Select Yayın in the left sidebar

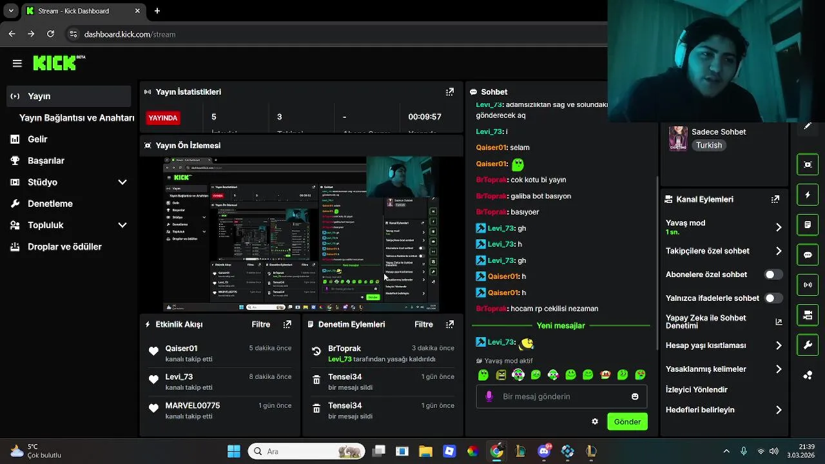69,96
